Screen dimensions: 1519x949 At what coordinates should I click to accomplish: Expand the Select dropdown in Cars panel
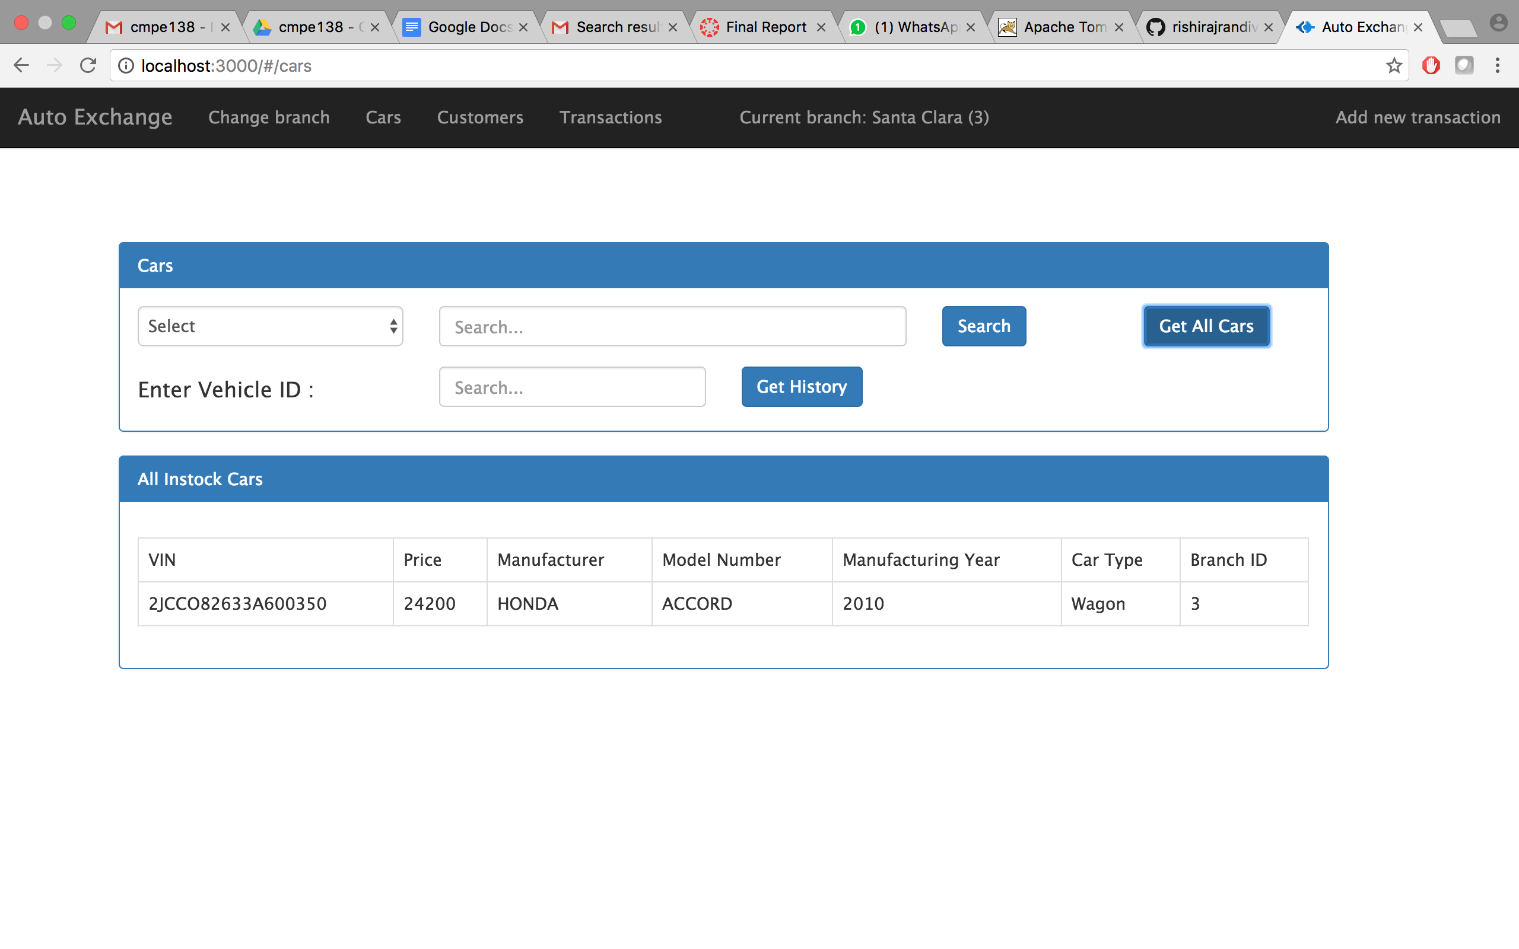[270, 326]
